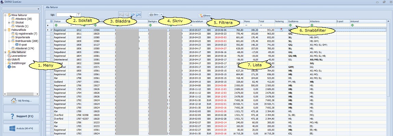Click the Attestera cell 'AS; MO; SL; GHY;'

[x=318, y=44]
